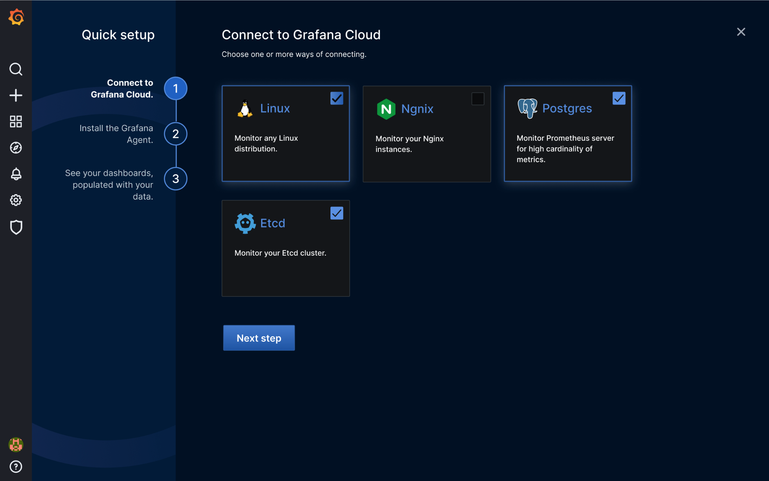Screen dimensions: 769x481
Task: Open the search icon in sidebar
Action: 16,69
